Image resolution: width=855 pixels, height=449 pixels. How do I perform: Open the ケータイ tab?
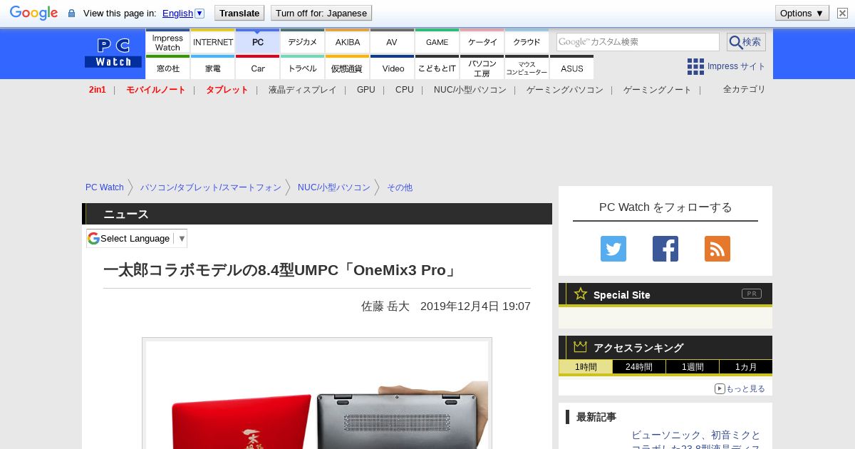tap(482, 41)
